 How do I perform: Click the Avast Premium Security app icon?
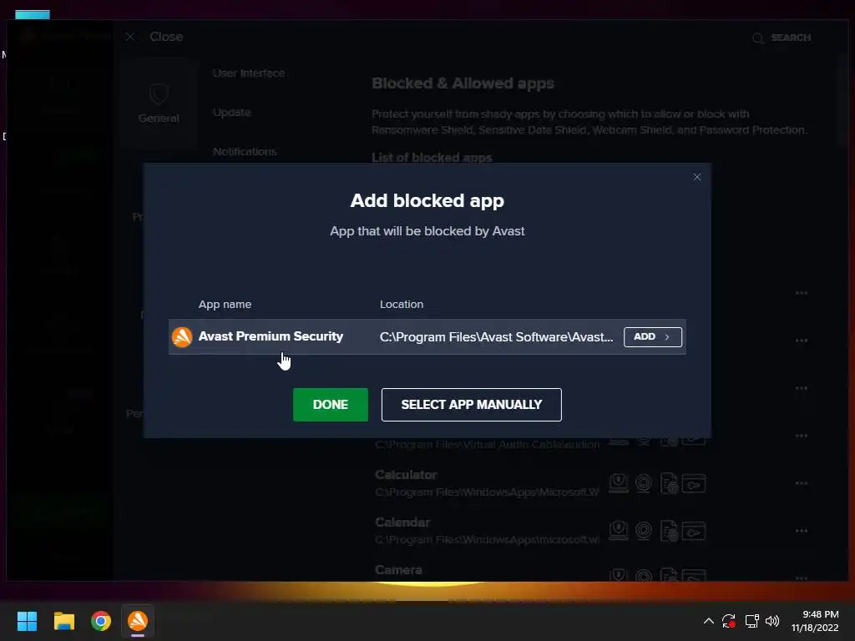point(182,337)
